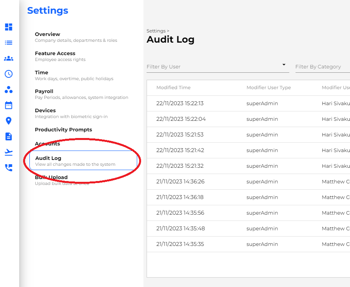Select the Payroll settings item
This screenshot has width=350, height=287.
tap(44, 91)
